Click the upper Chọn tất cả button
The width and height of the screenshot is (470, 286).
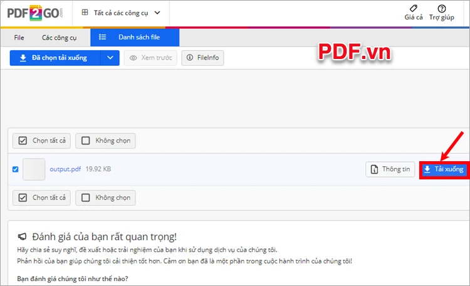pyautogui.click(x=41, y=140)
